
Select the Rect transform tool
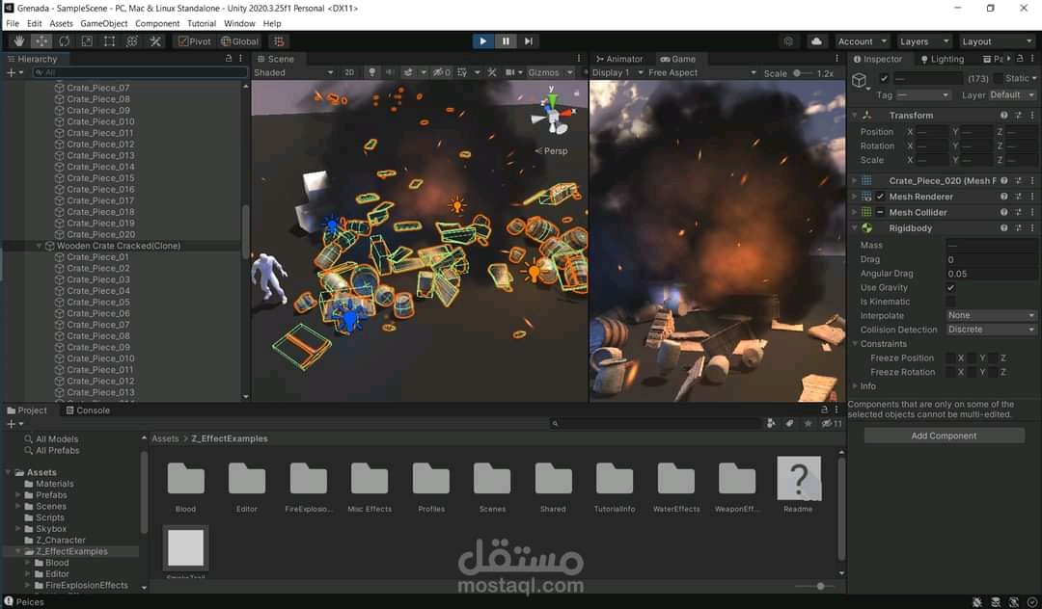tap(109, 41)
